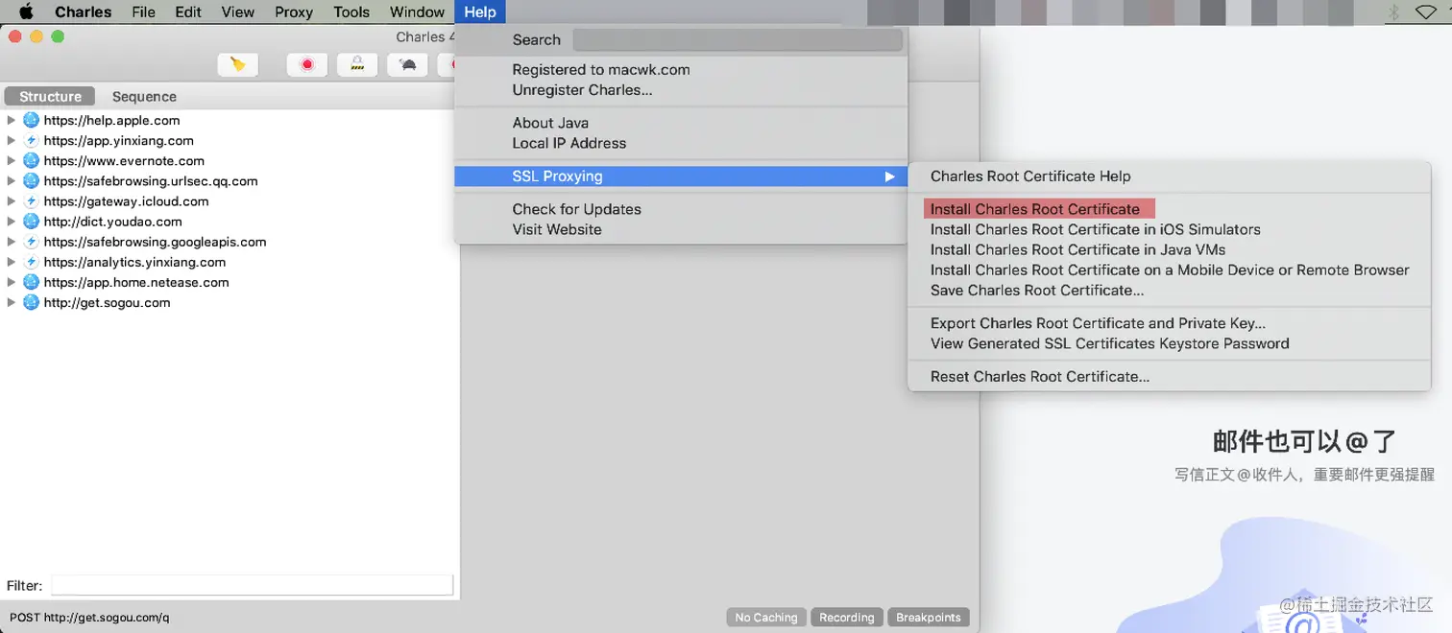The height and width of the screenshot is (633, 1452).
Task: Open the SSL Proxying submenu
Action: [x=681, y=176]
